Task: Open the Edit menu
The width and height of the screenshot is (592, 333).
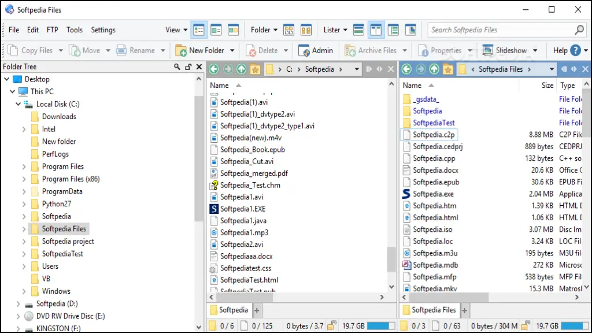Action: pyautogui.click(x=33, y=30)
